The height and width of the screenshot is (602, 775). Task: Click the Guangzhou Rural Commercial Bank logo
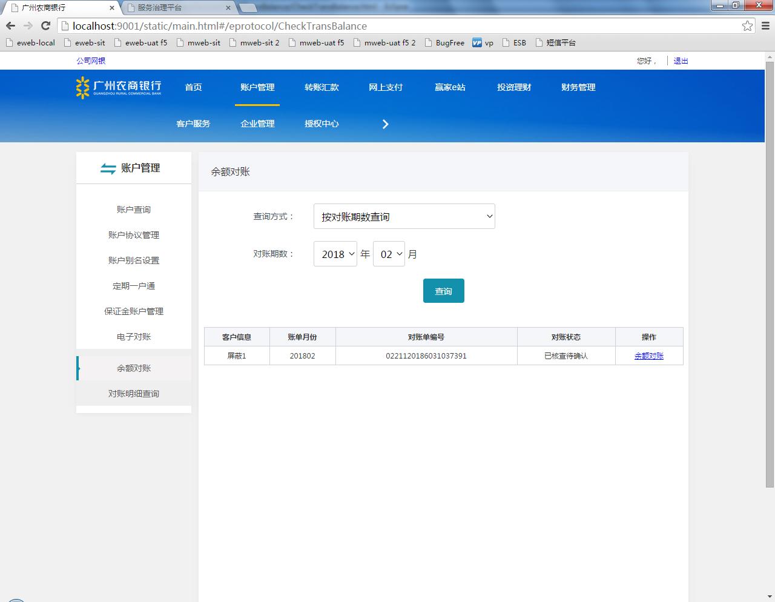pyautogui.click(x=119, y=88)
